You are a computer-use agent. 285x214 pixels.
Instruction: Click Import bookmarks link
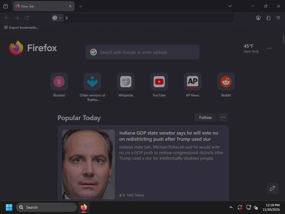[x=21, y=28]
